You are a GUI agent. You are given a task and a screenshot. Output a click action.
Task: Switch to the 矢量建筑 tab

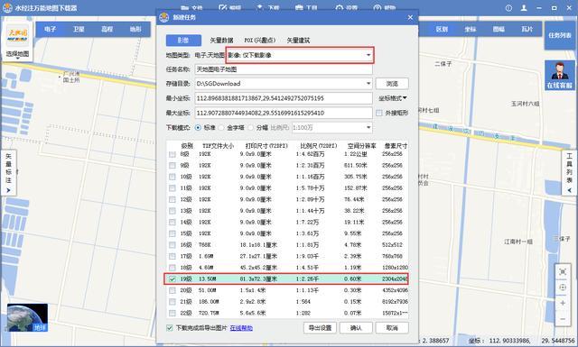pyautogui.click(x=298, y=41)
